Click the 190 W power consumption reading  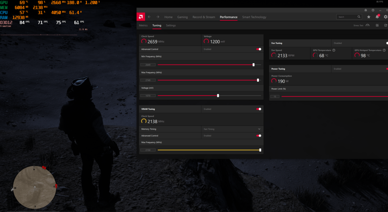tap(283, 81)
